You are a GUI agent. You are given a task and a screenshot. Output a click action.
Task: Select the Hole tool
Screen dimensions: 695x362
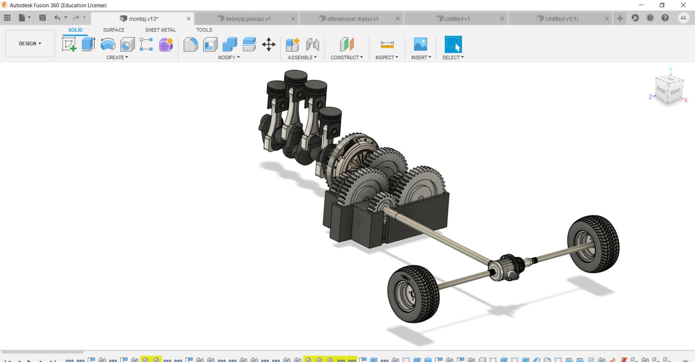[x=127, y=44]
